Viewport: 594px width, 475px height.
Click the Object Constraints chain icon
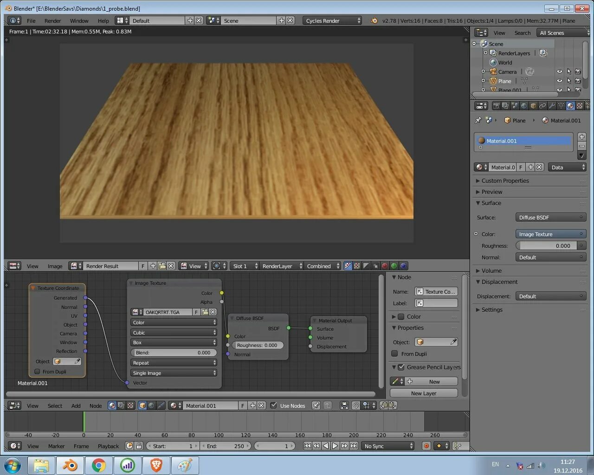(542, 106)
